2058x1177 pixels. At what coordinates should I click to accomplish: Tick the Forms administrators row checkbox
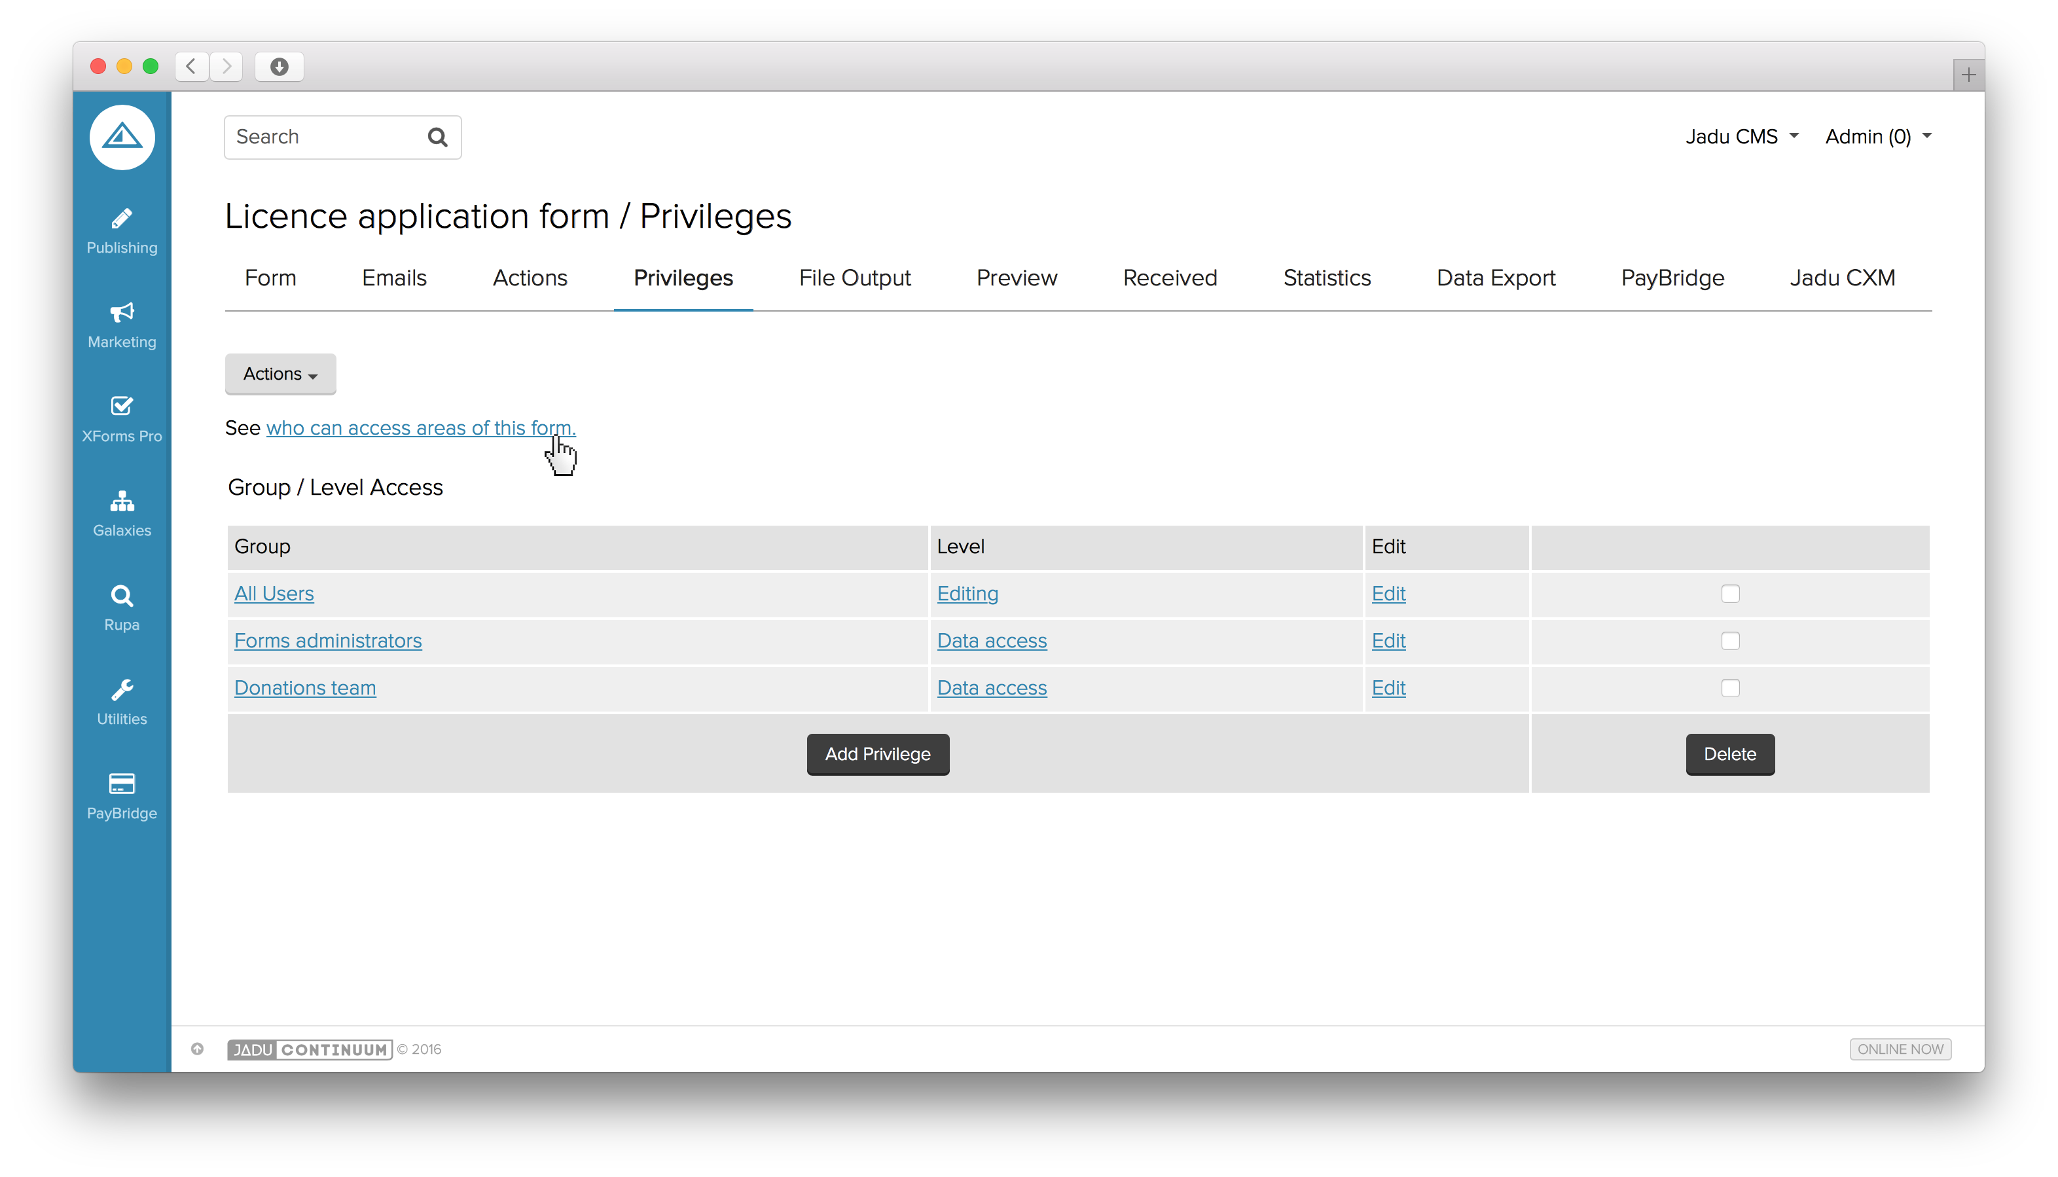pyautogui.click(x=1730, y=641)
